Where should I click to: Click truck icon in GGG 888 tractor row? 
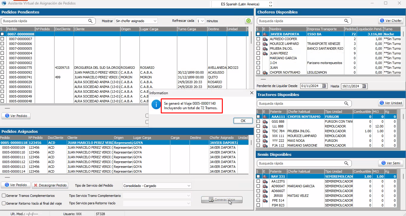pyautogui.click(x=265, y=121)
